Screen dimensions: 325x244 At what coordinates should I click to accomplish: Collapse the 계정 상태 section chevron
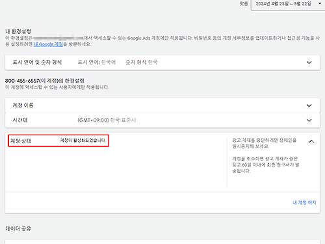[311, 141]
